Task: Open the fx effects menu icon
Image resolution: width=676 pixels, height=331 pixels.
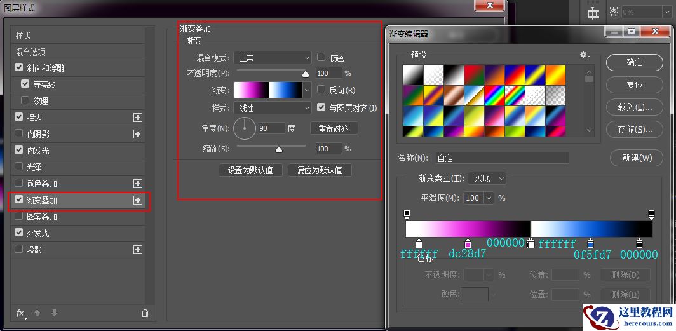Action: coord(20,314)
